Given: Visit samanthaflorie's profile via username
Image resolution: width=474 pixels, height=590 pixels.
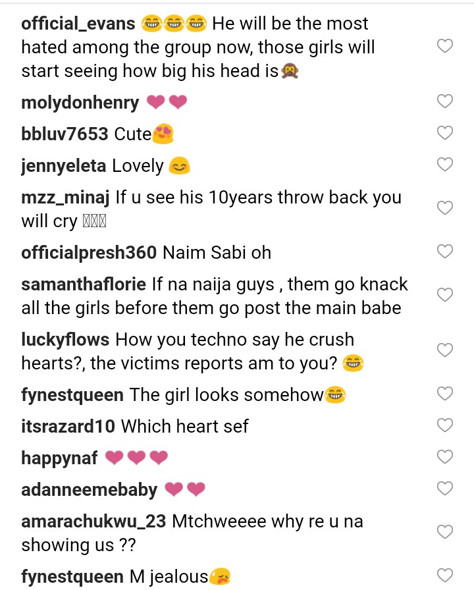Looking at the screenshot, I should pos(84,284).
